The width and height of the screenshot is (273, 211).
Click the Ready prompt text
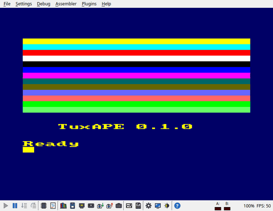51,144
